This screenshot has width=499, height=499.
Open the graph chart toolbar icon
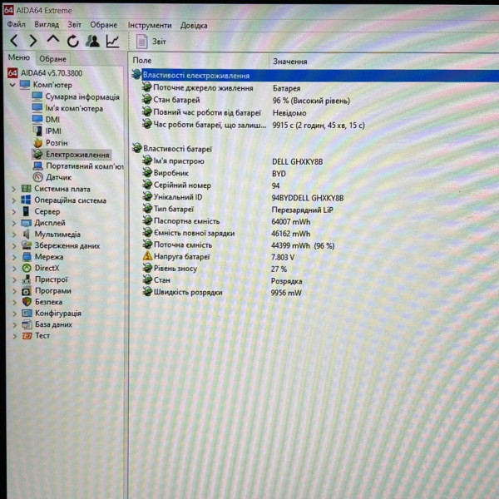pyautogui.click(x=112, y=42)
